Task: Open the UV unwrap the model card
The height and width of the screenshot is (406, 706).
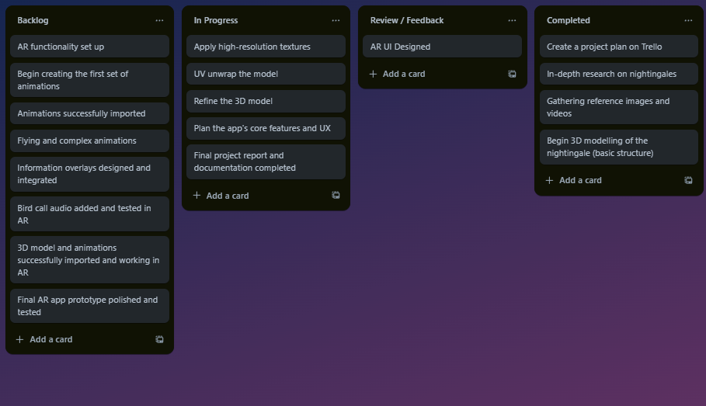Action: pyautogui.click(x=266, y=74)
